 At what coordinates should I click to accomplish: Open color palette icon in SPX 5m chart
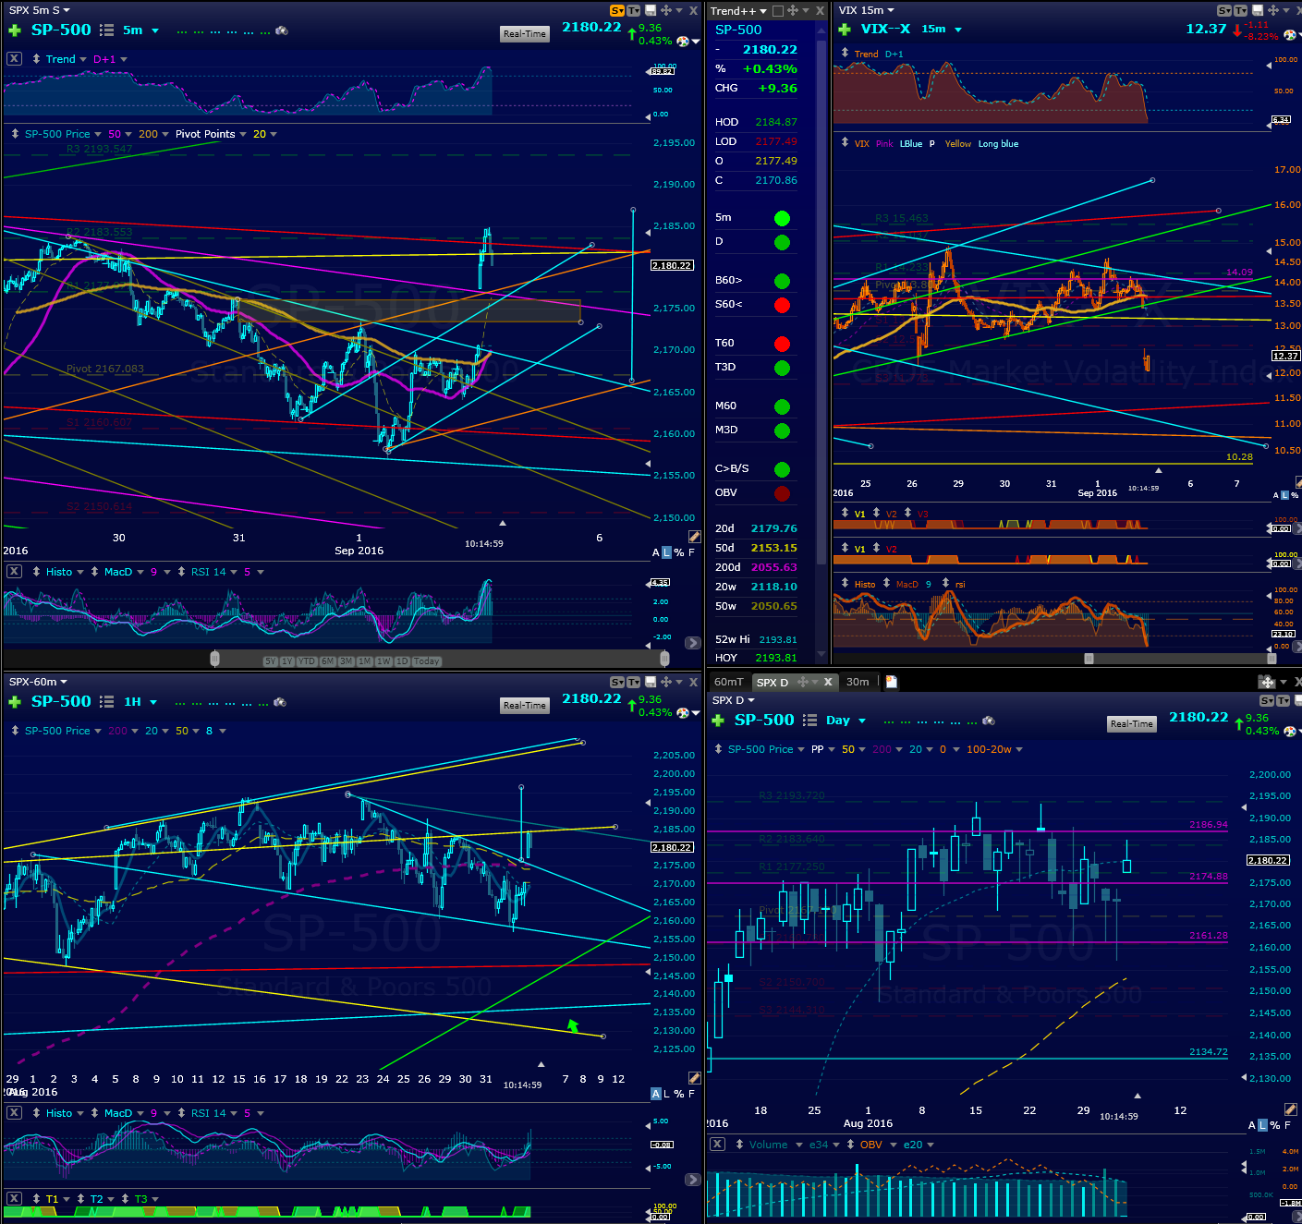[683, 42]
